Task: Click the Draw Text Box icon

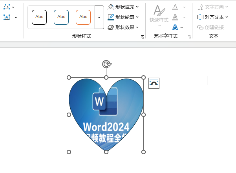Action: pos(7,17)
